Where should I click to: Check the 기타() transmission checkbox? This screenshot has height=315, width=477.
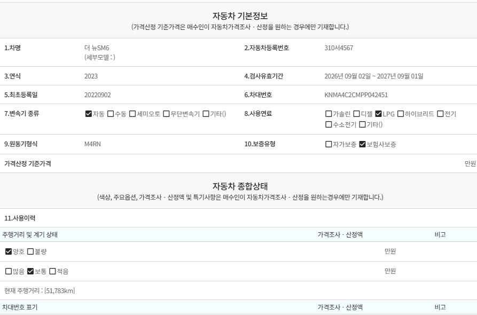pyautogui.click(x=206, y=114)
